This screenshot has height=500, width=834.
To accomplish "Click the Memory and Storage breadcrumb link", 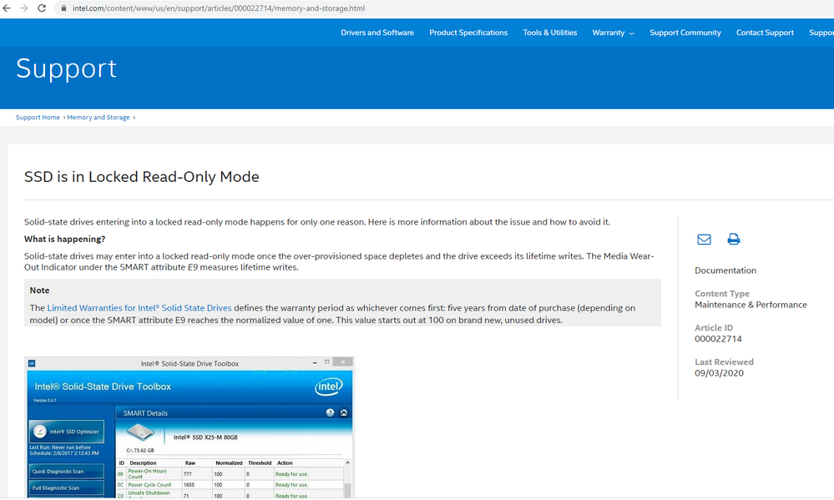I will (x=99, y=118).
